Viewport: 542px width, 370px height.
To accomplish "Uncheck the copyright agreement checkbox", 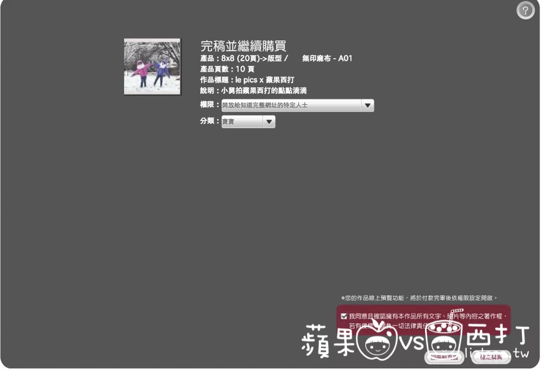I will tap(344, 316).
